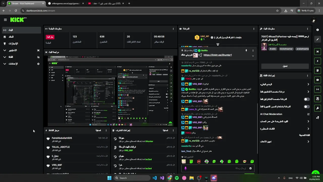Open session info panel three-dot menu
The width and height of the screenshot is (323, 182).
coord(173,29)
